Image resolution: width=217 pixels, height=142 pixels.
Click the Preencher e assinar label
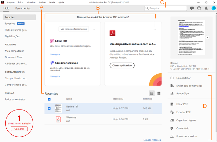coord(187,136)
